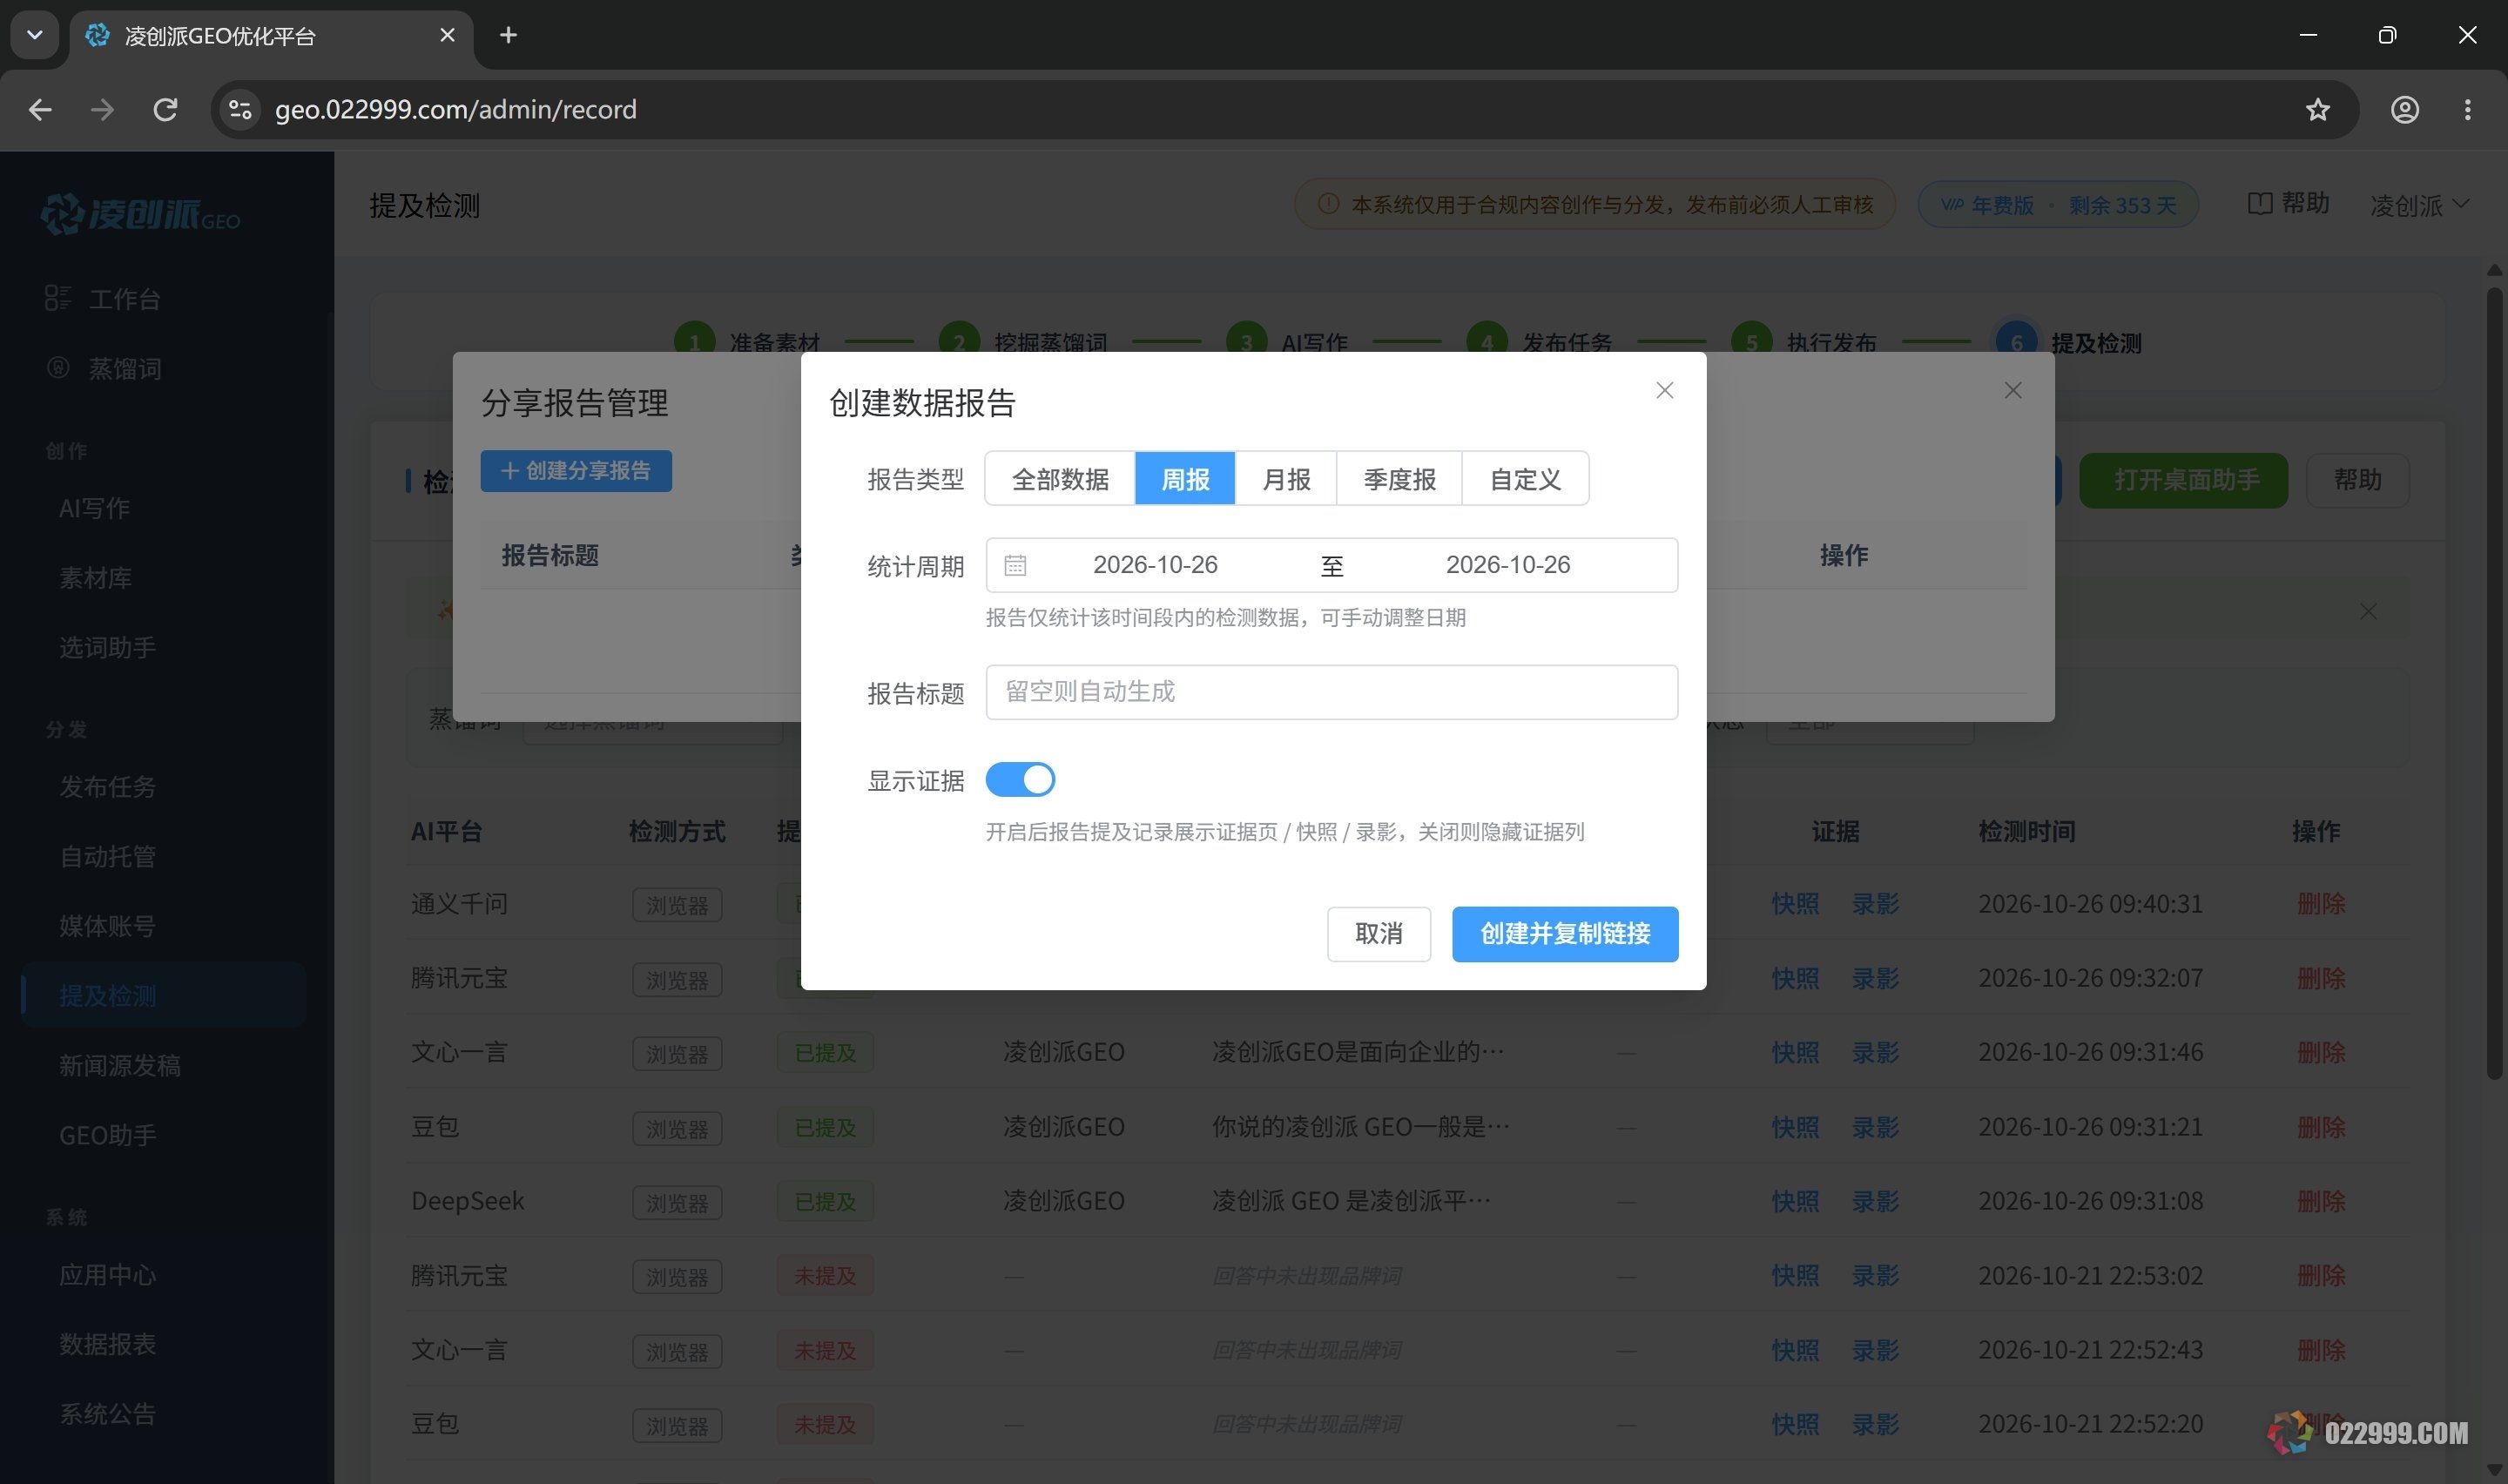Select 全部数据 report type
The image size is (2508, 1484).
coord(1060,479)
